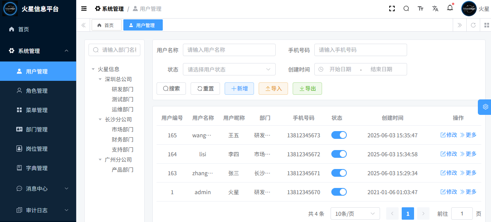Open the 状态 user status dropdown
The image size is (491, 222).
(x=229, y=69)
